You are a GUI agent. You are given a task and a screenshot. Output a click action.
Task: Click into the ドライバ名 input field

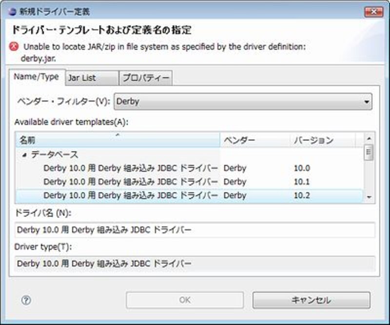[x=195, y=230]
